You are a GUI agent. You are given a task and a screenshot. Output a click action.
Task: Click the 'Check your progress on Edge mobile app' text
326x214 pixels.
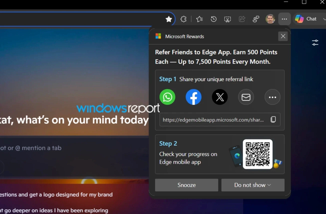pyautogui.click(x=188, y=158)
